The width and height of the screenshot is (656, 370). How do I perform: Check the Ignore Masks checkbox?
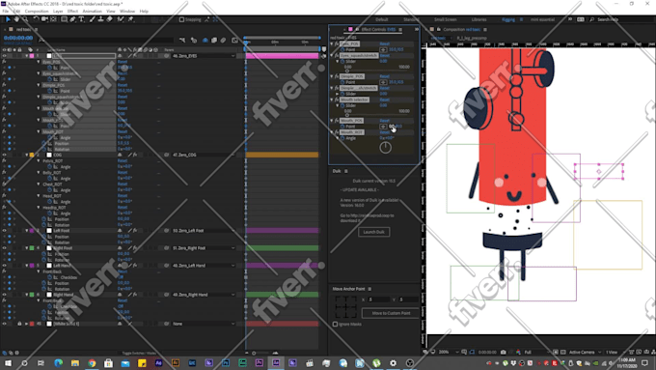335,324
